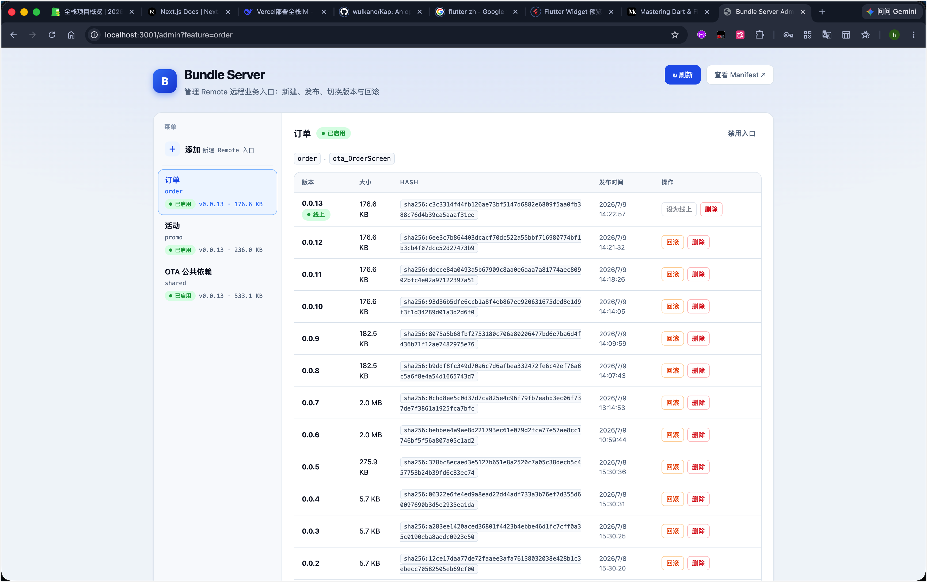Open the QR code extension icon
This screenshot has width=927, height=582.
807,35
